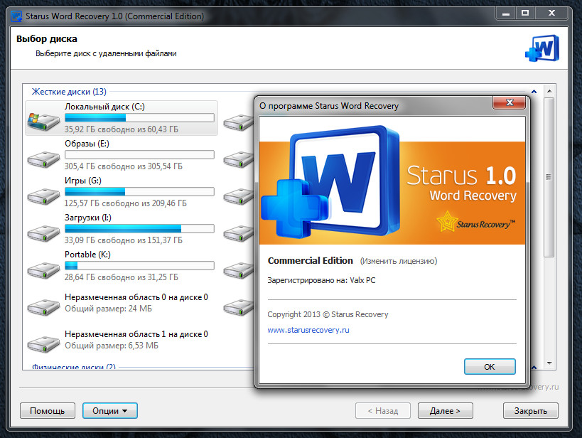
Task: Click the 35,92 ГБ свободно из 60,43 ГБ text
Action: [x=122, y=129]
